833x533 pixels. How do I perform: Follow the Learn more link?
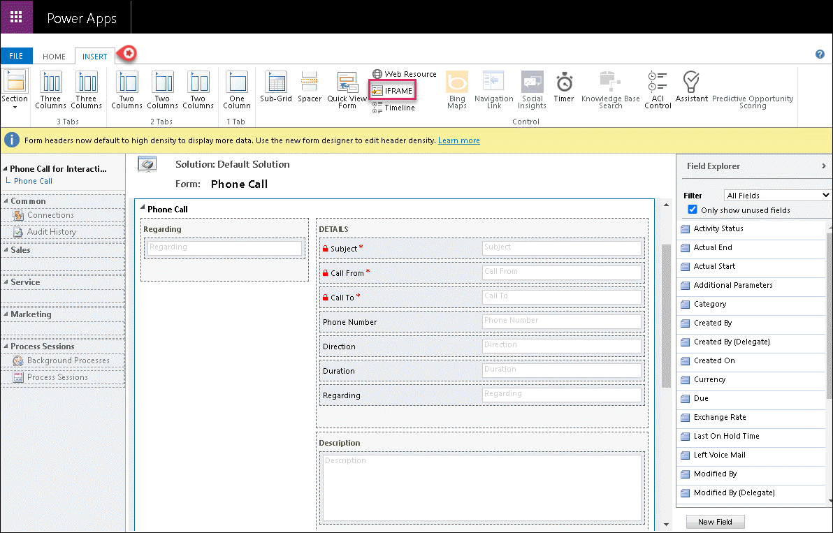coord(458,140)
